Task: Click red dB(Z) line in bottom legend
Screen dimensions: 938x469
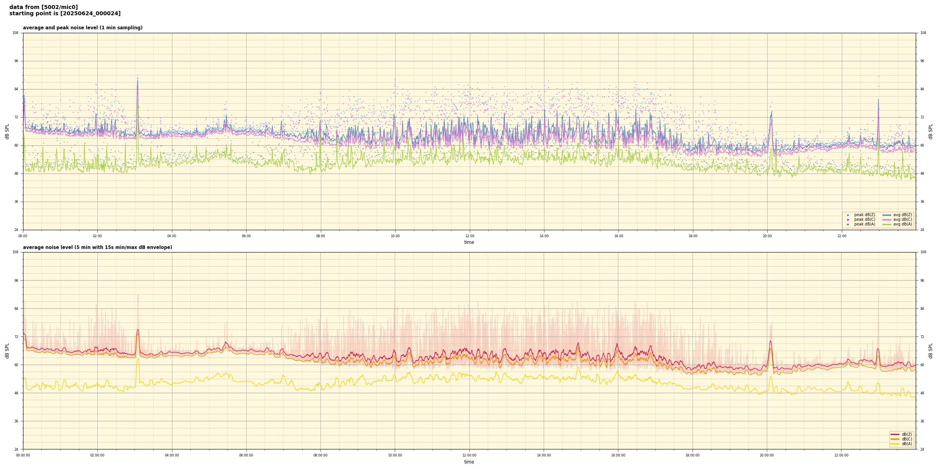Action: (x=895, y=434)
